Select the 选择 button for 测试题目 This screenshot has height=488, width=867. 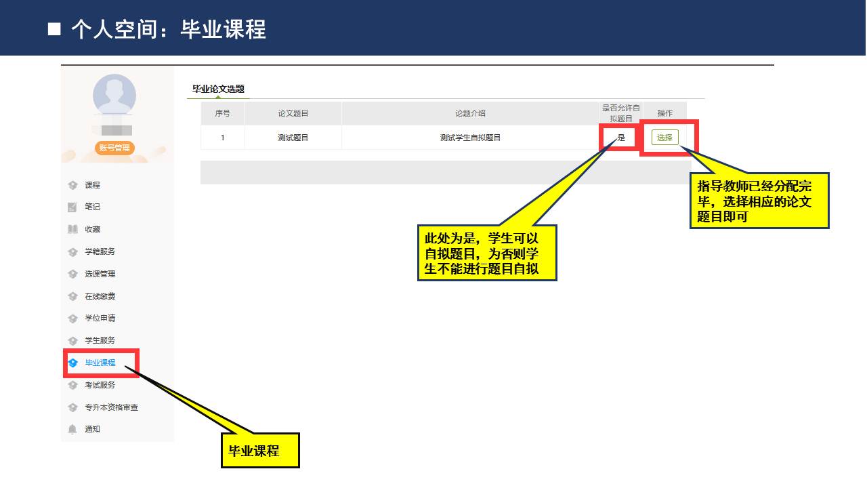664,138
